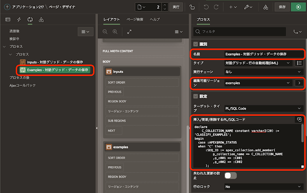Screen dimensions: 307x193
Task: Open the go-to-group dropdown icon
Action: coord(297,32)
